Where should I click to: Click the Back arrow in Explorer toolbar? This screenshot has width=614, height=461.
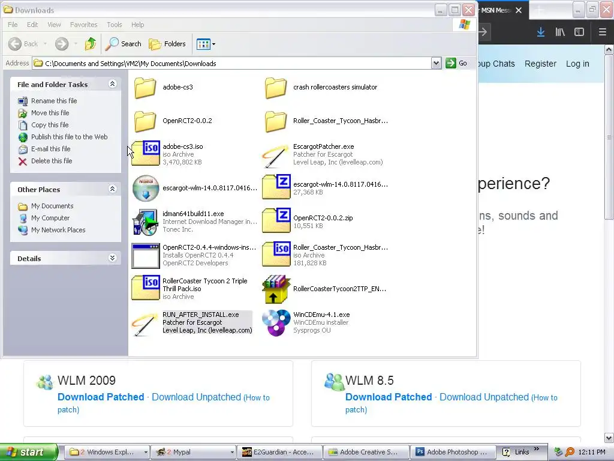point(15,44)
